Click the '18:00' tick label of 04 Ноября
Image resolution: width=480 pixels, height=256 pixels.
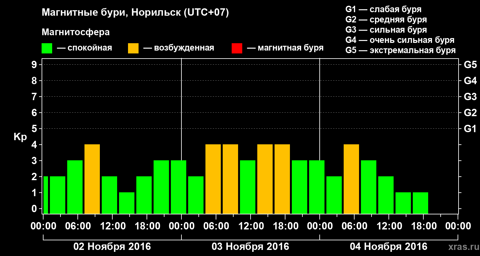(423, 226)
